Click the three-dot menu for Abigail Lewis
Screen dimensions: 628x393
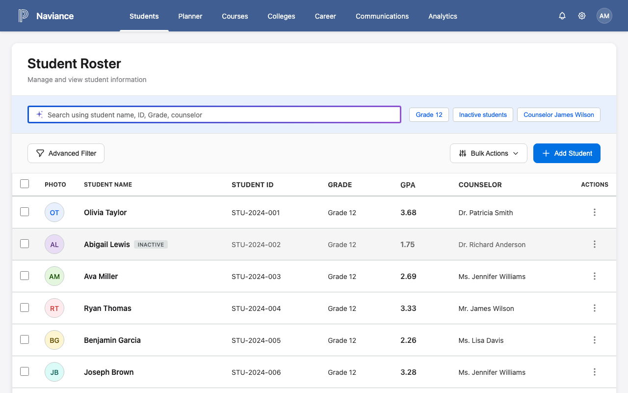(595, 244)
